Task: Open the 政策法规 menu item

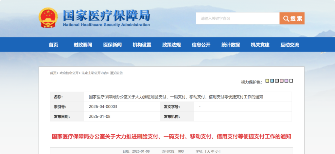Action: coord(171,45)
